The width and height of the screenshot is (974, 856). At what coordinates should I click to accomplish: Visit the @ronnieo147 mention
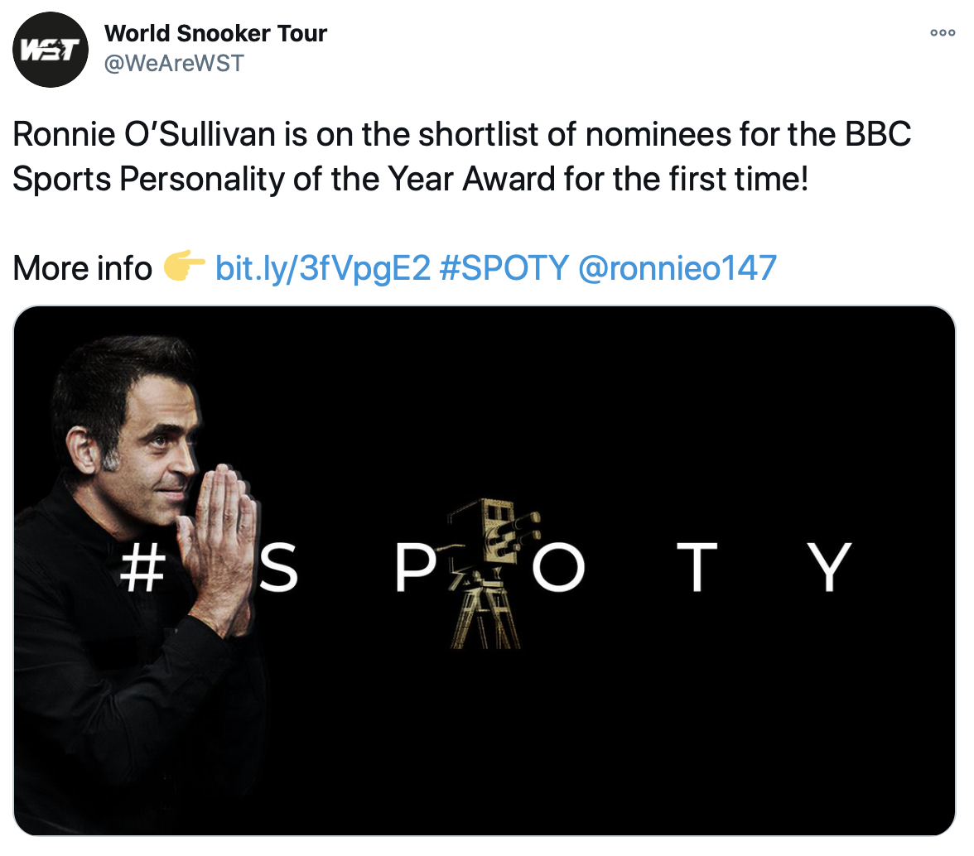click(677, 267)
